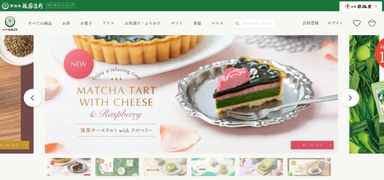Select the matcha tart slide thumbnail

pos(69,167)
